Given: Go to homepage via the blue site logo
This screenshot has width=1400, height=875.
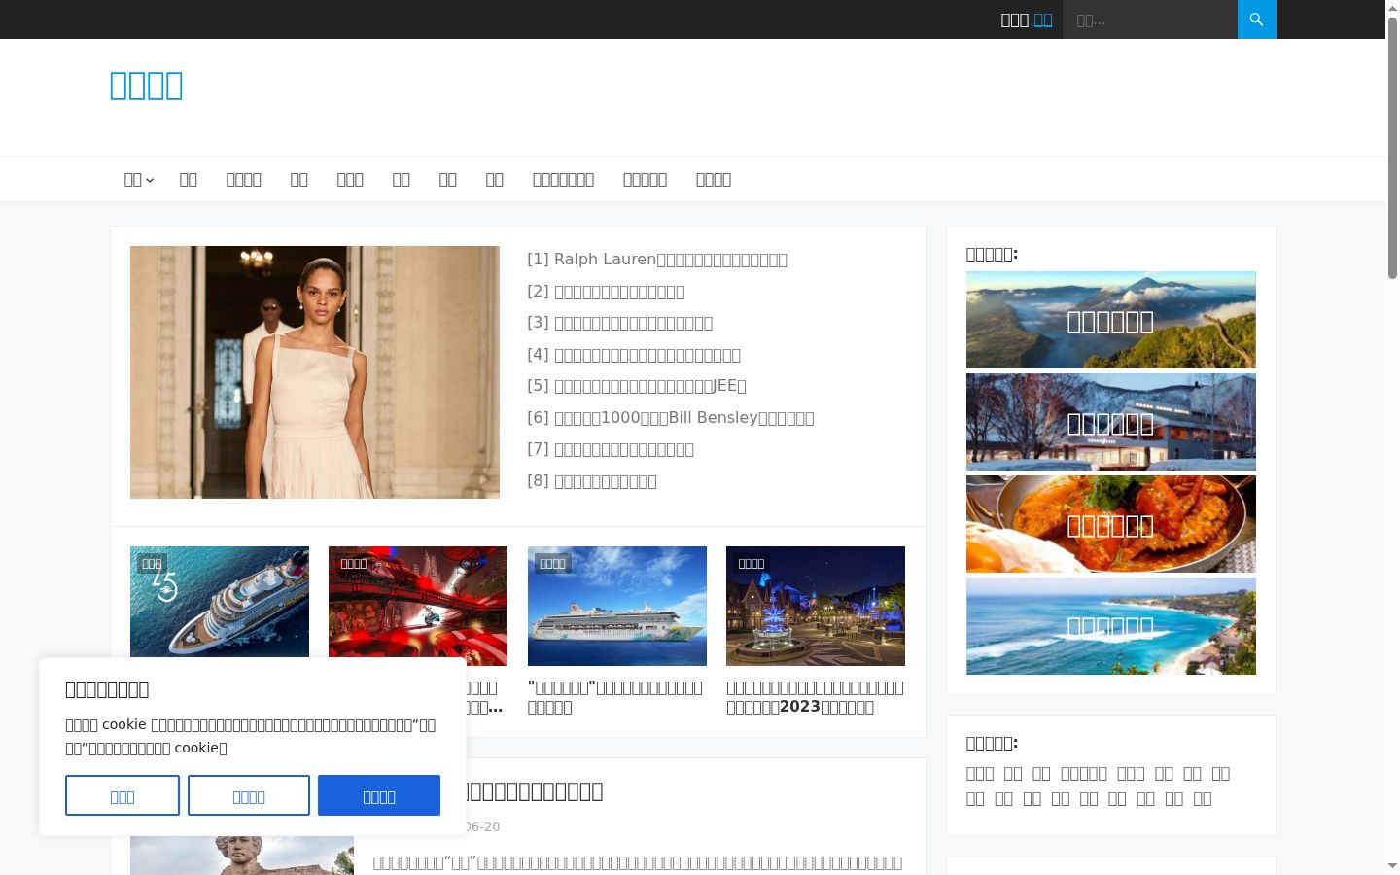Looking at the screenshot, I should 146,86.
